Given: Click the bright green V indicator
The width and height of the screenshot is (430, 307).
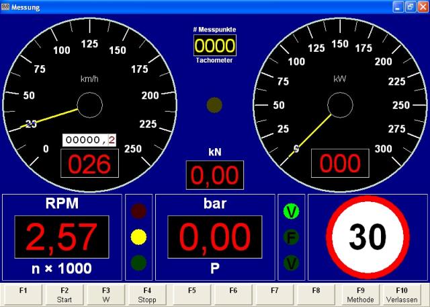Looking at the screenshot, I should 291,211.
